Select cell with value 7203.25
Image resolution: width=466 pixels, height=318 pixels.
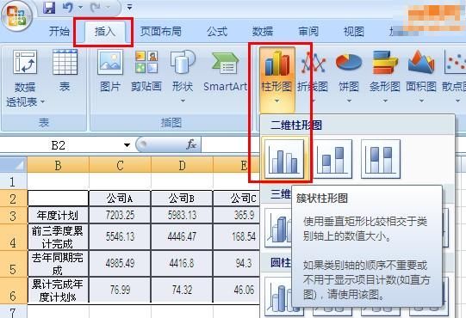coord(120,215)
